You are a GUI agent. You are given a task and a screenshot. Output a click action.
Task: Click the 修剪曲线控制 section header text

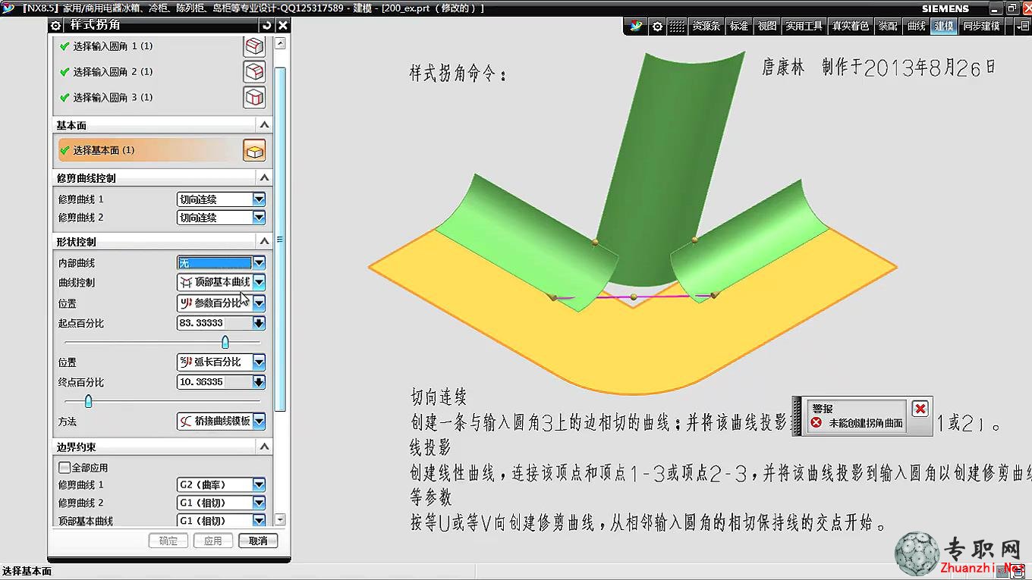coord(87,178)
